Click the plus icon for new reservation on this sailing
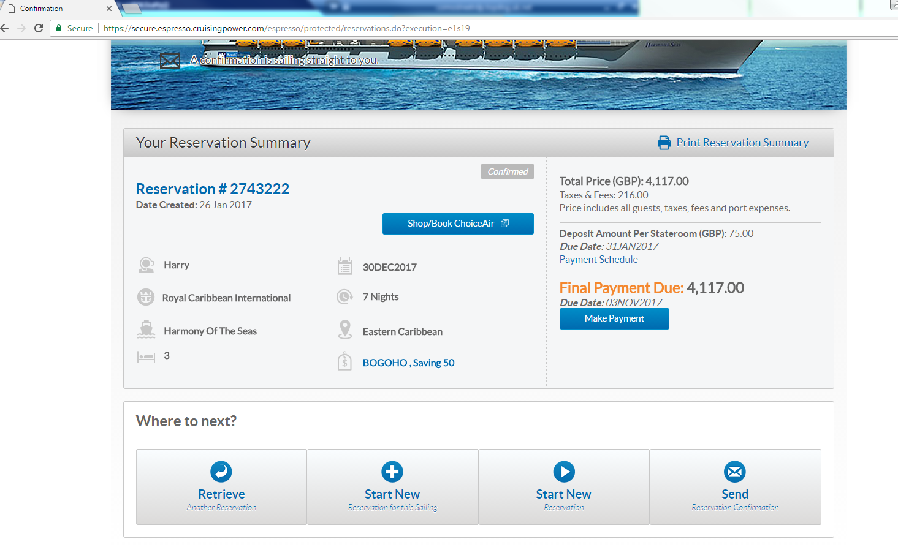Viewport: 898px width, 550px height. pos(392,472)
